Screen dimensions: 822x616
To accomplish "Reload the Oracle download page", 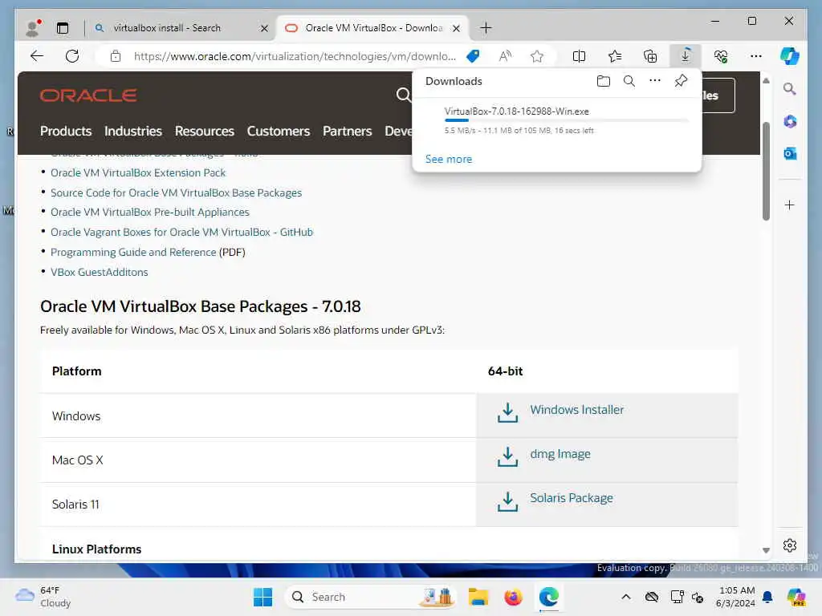I will 72,56.
